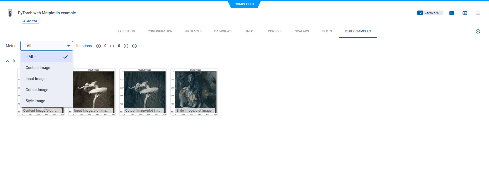Go to previous iteration

[99, 46]
